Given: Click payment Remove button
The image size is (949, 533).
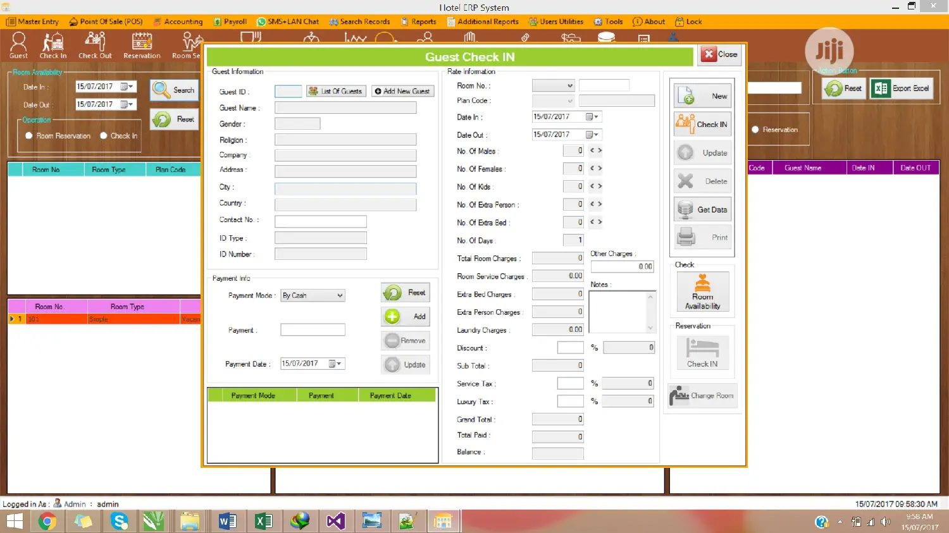Looking at the screenshot, I should (x=406, y=341).
